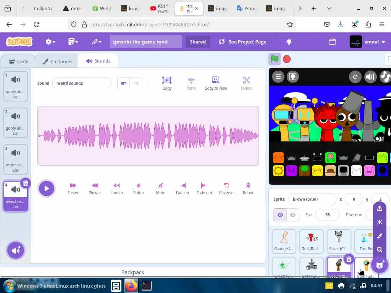Click the sprite Size field
This screenshot has height=293, width=391.
(x=327, y=215)
